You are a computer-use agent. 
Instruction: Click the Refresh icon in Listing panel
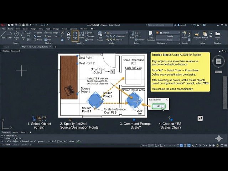coord(205,35)
